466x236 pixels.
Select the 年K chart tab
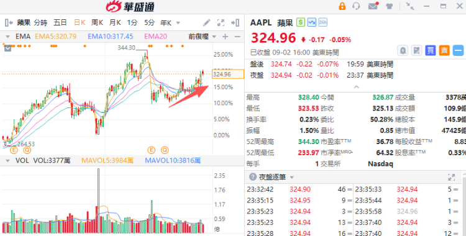coord(166,22)
